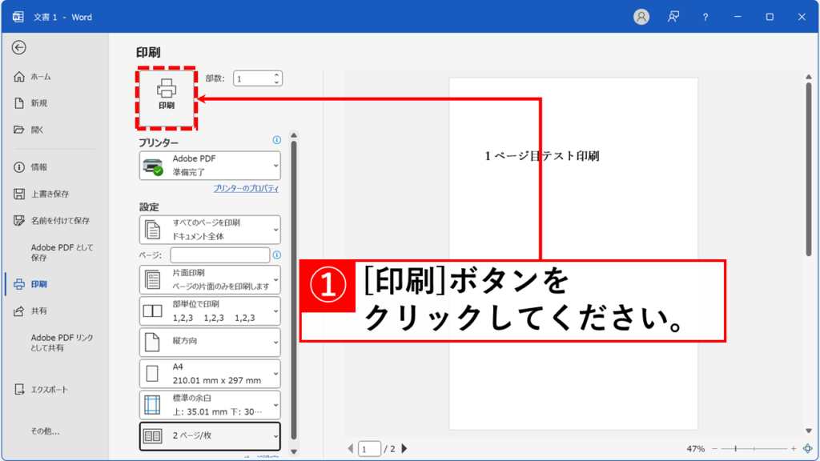Go to previous page in preview

[351, 448]
